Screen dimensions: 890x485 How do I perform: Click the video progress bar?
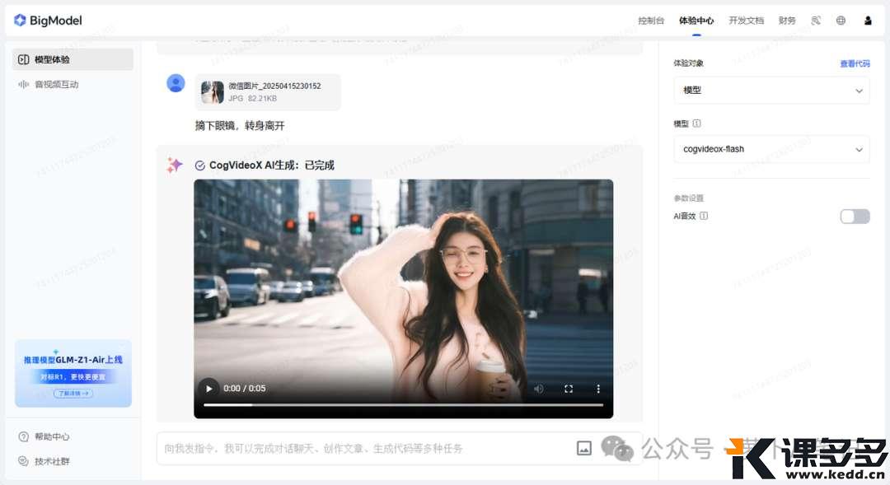click(x=403, y=404)
